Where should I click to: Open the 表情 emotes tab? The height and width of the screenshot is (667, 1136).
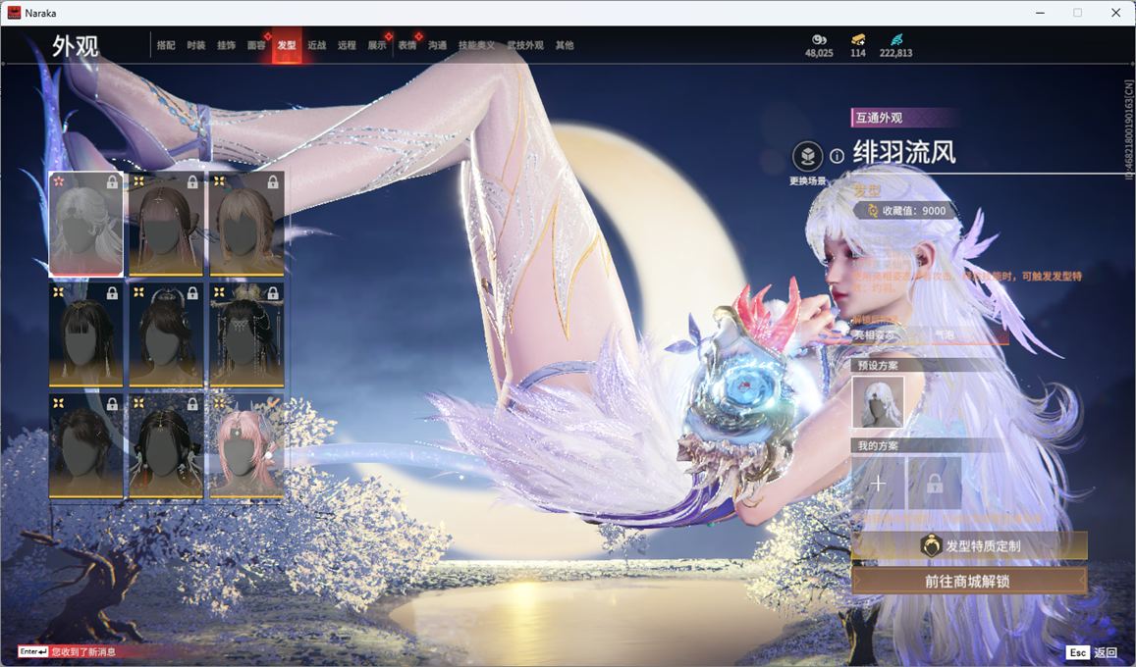click(407, 45)
